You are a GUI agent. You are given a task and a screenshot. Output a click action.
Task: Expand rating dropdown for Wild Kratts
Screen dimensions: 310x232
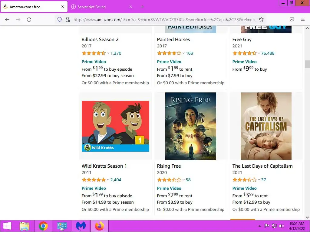click(108, 180)
